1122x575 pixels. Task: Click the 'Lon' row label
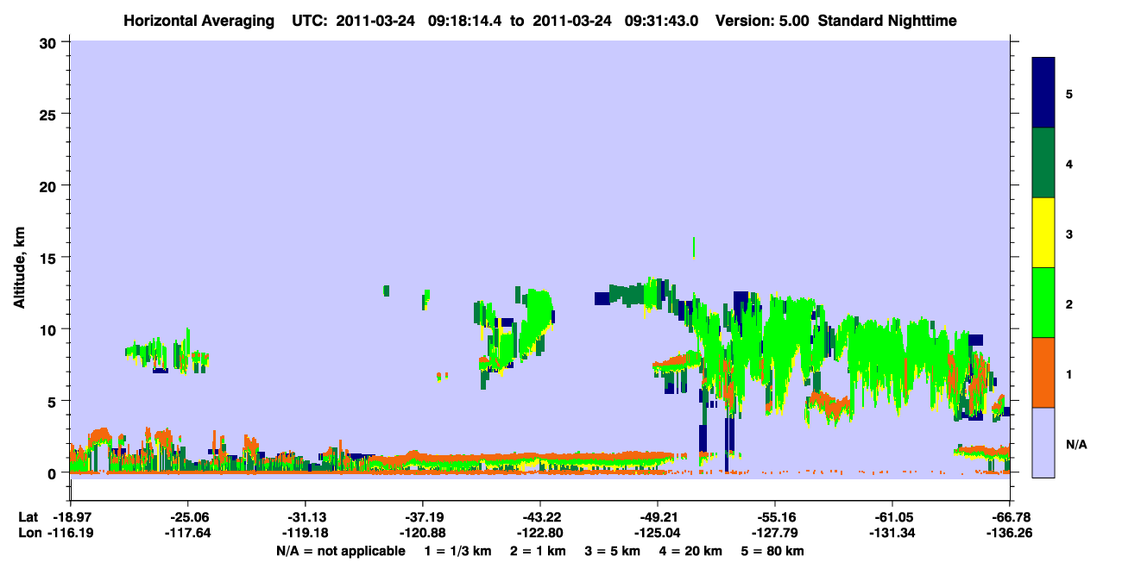pos(28,533)
